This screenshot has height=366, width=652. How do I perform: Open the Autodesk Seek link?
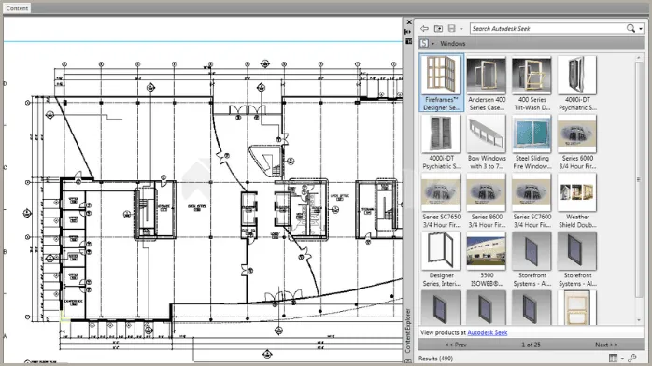click(x=488, y=332)
